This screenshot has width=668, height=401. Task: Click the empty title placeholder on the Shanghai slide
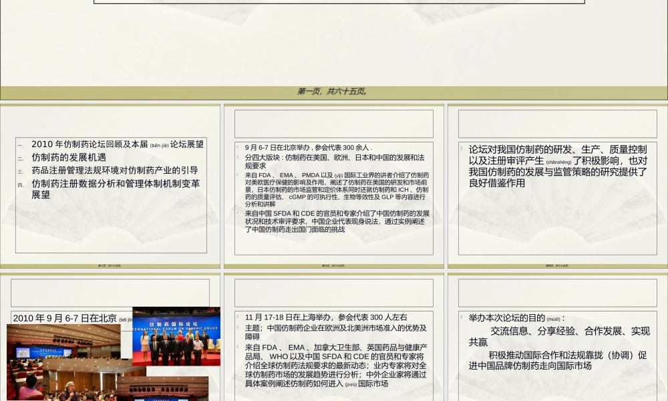coord(334,292)
